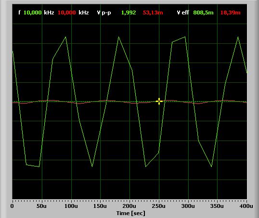The height and width of the screenshot is (218, 259).
Task: Click the 250u time axis label
Action: [x=158, y=206]
